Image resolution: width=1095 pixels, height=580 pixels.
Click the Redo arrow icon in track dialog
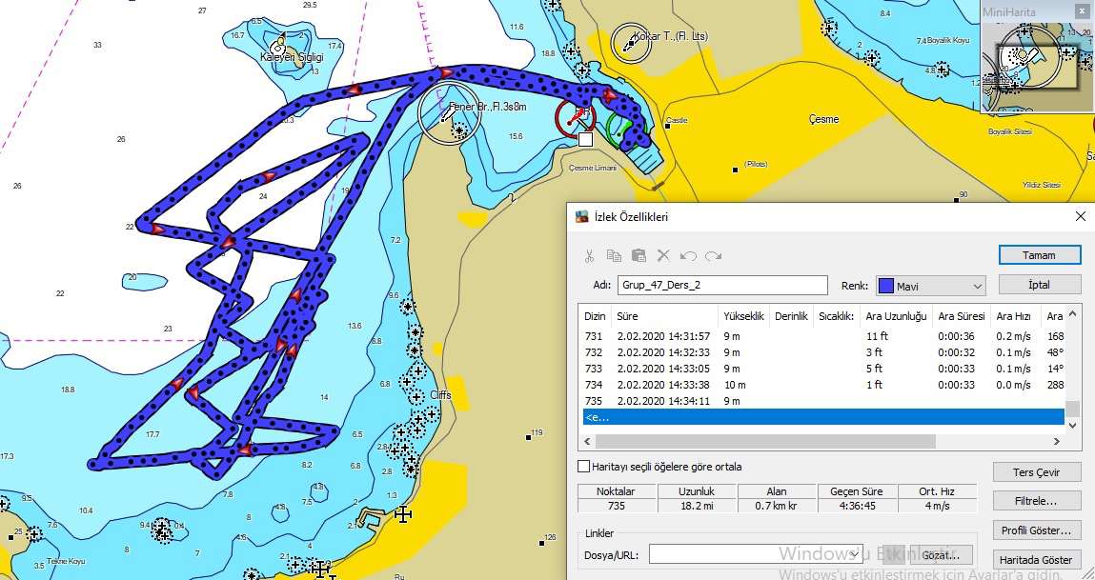[713, 255]
